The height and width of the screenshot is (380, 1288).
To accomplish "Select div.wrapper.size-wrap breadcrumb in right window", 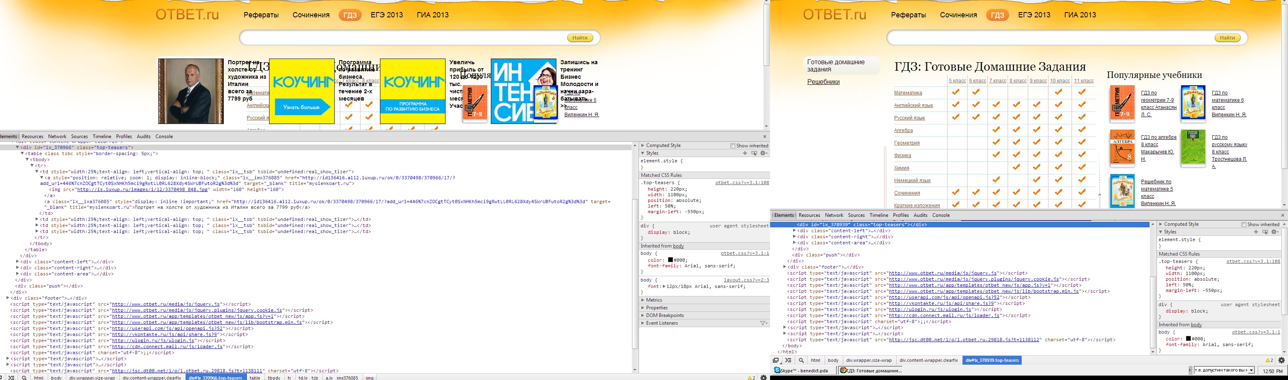I will click(868, 360).
